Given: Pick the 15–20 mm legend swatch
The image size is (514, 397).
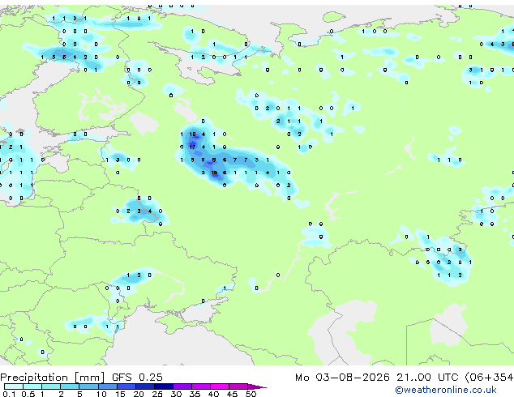Looking at the screenshot, I should [x=126, y=386].
